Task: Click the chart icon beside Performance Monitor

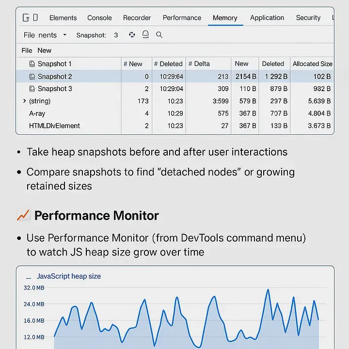Action: point(23,216)
